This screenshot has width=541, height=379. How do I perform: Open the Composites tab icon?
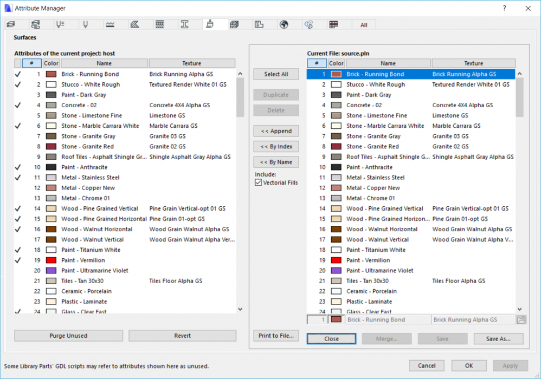tap(160, 24)
